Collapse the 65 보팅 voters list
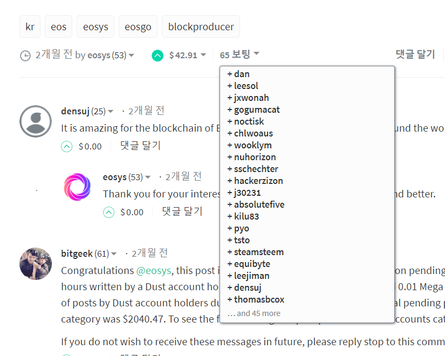Viewport: 445px width, 356px height. pos(239,54)
